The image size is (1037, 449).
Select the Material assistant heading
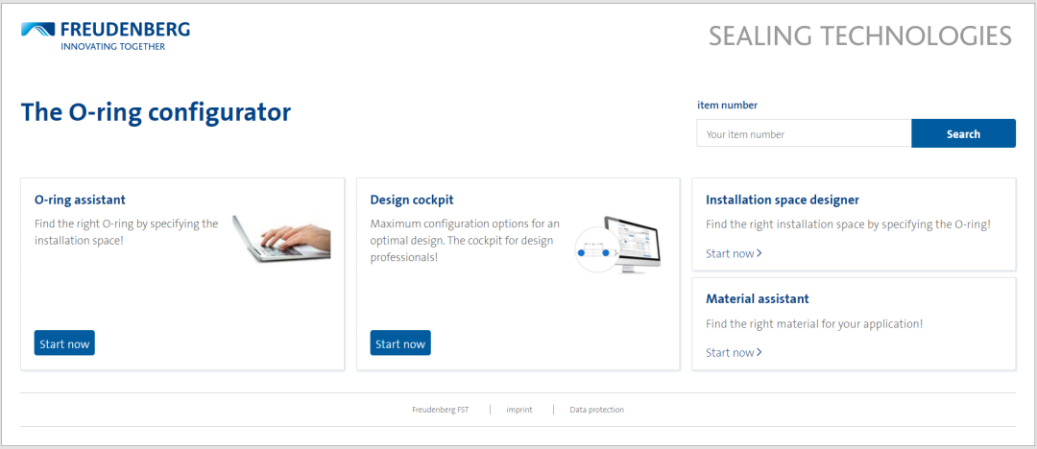point(758,298)
